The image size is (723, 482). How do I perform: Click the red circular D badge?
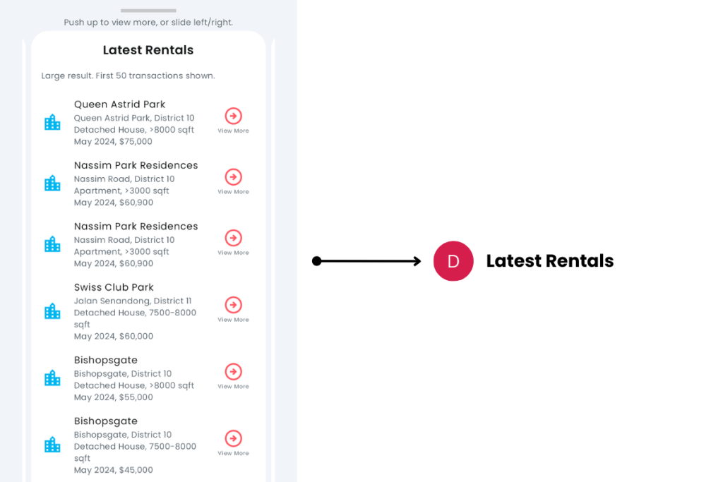(453, 261)
